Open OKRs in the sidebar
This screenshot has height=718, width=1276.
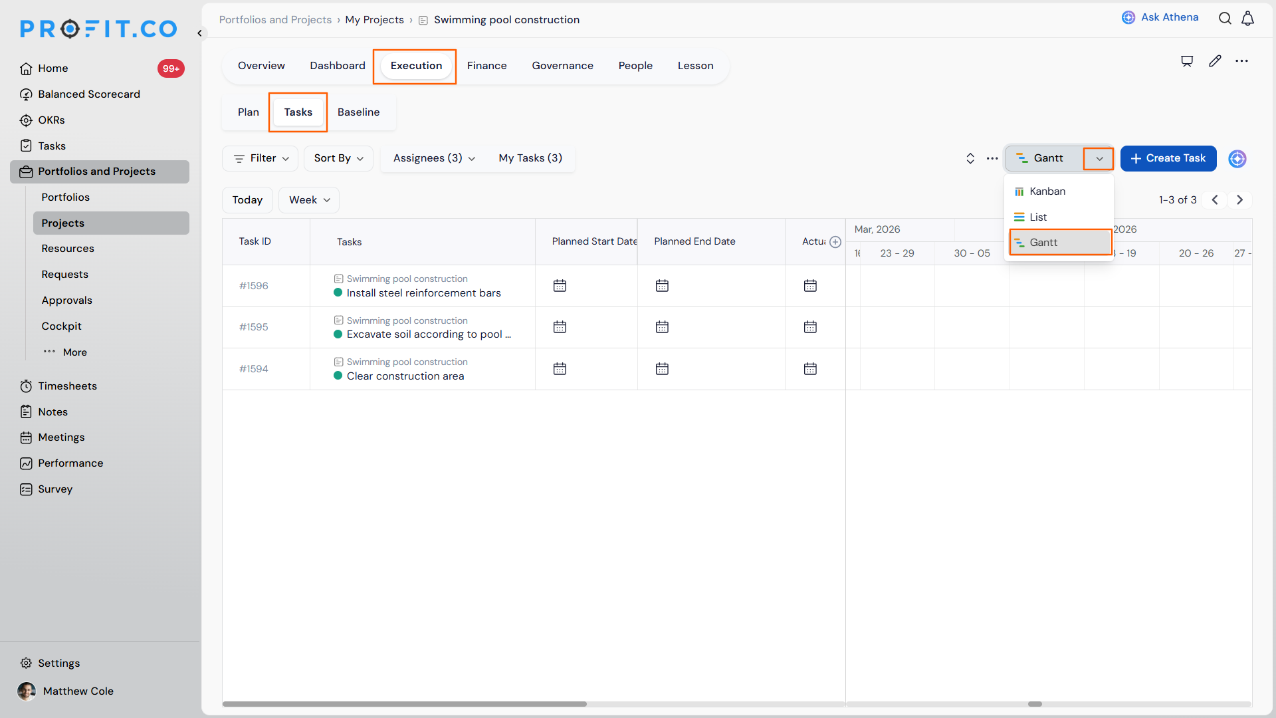(51, 120)
